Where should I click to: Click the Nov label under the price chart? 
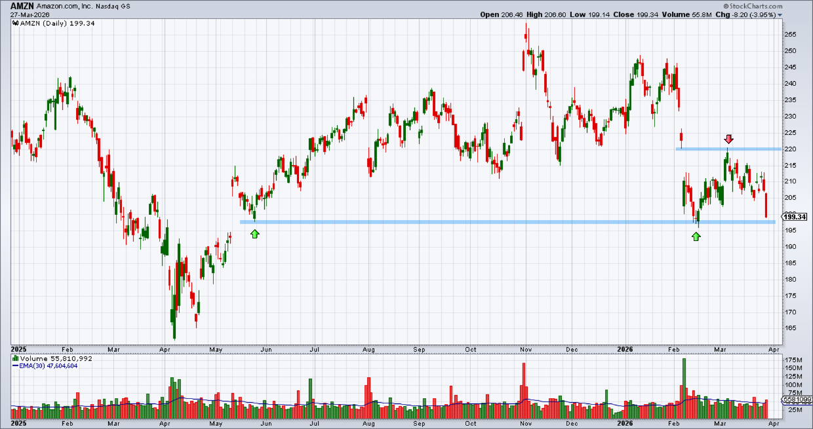(x=526, y=350)
